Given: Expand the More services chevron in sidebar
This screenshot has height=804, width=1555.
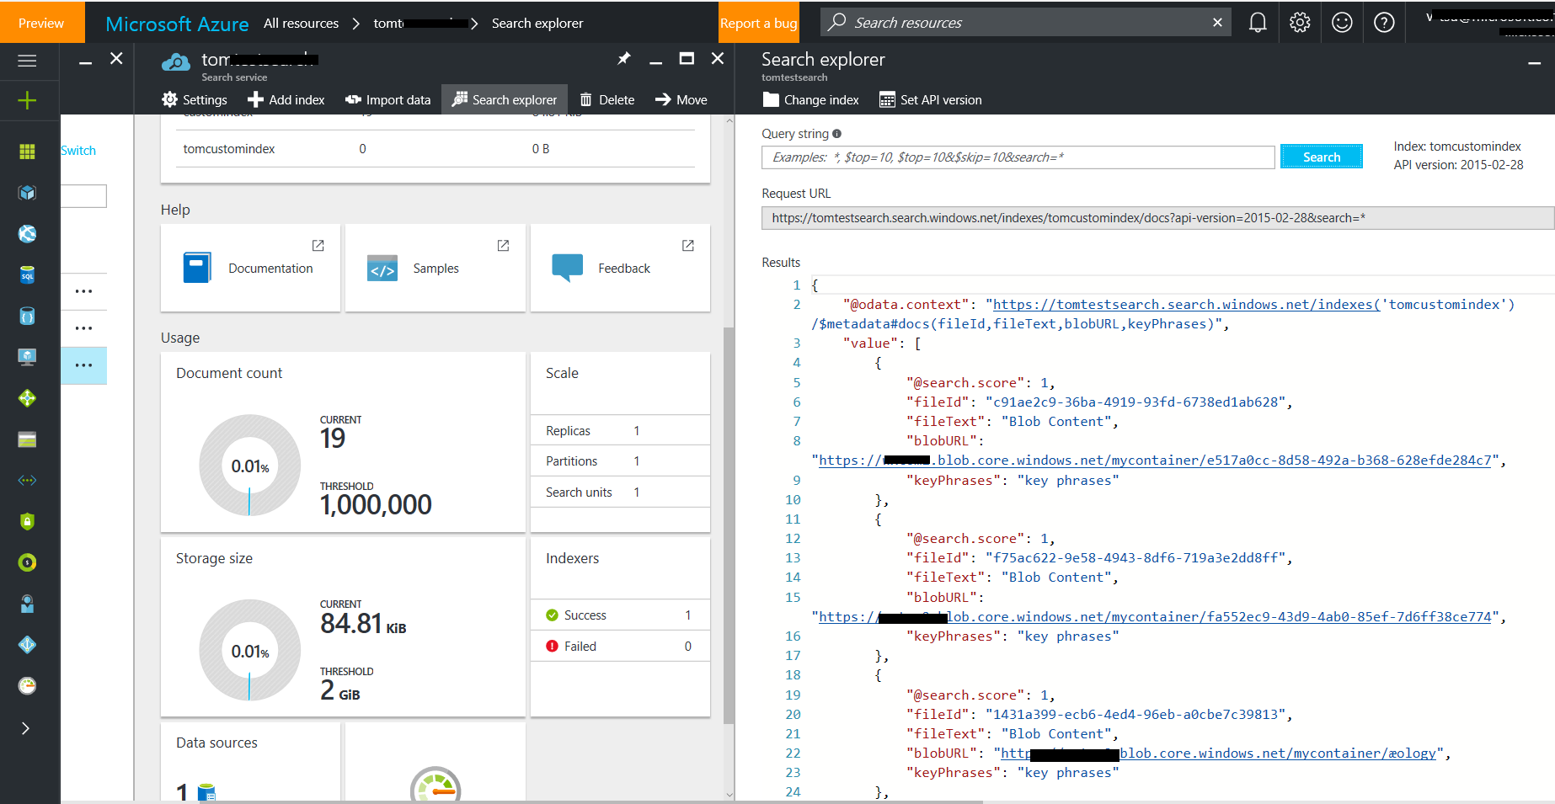Looking at the screenshot, I should pyautogui.click(x=25, y=728).
